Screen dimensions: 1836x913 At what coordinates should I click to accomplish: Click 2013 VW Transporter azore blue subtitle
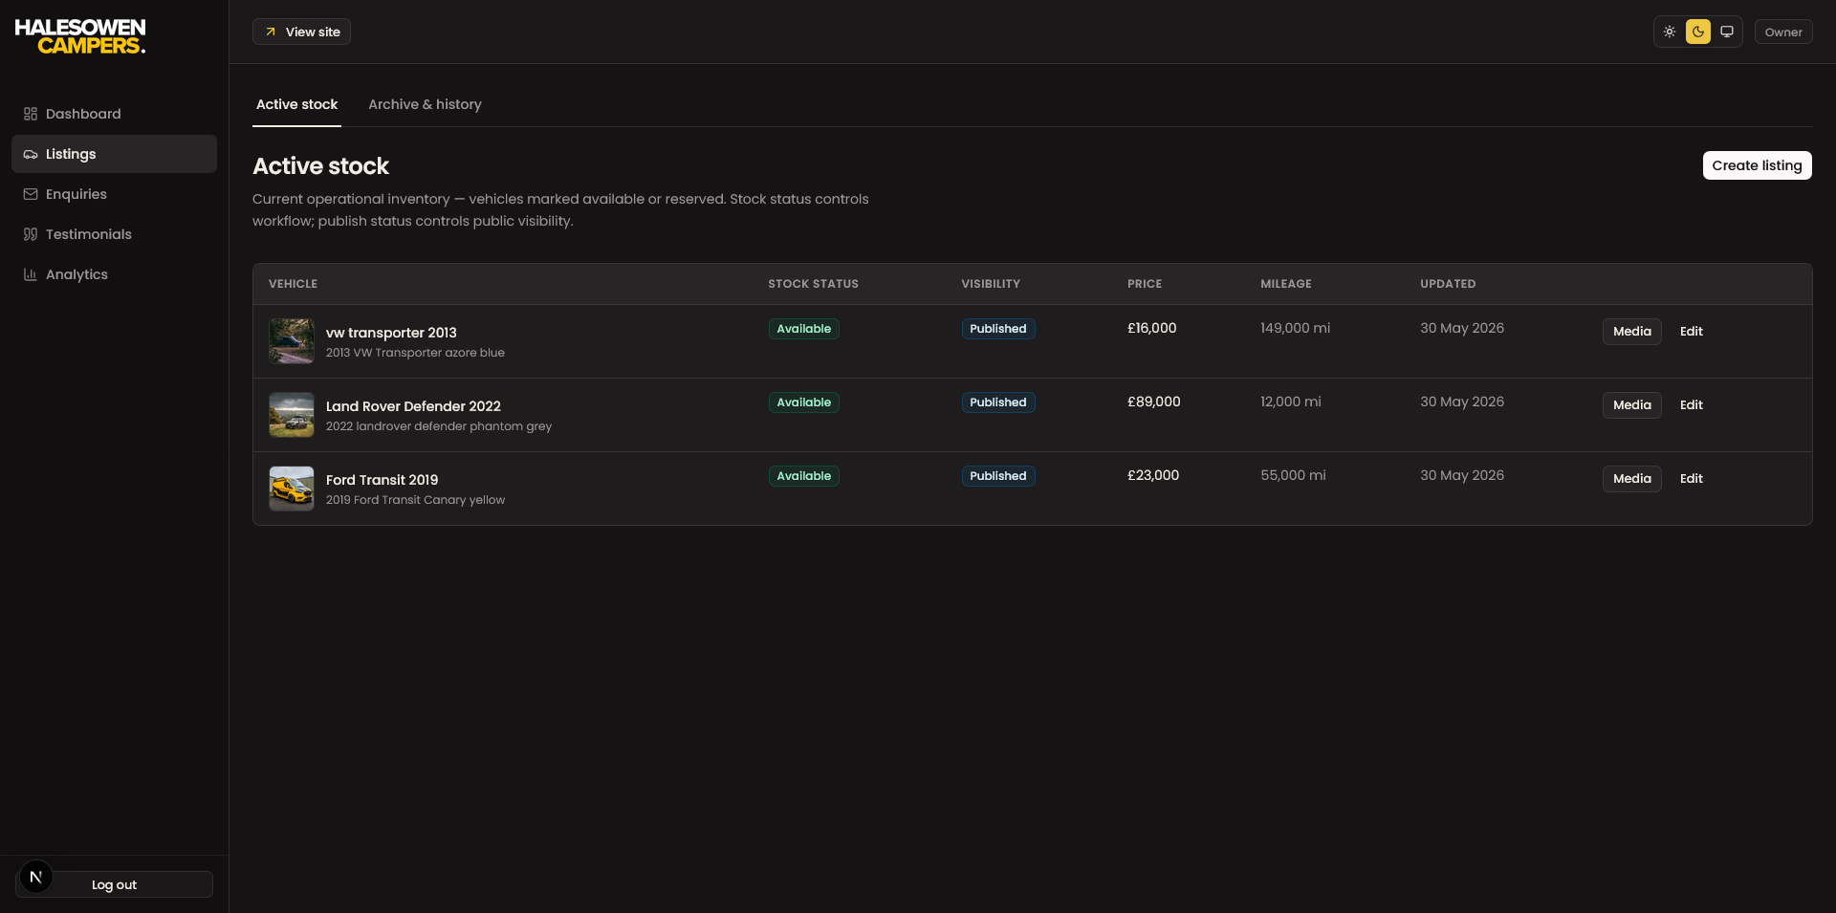coord(415,353)
